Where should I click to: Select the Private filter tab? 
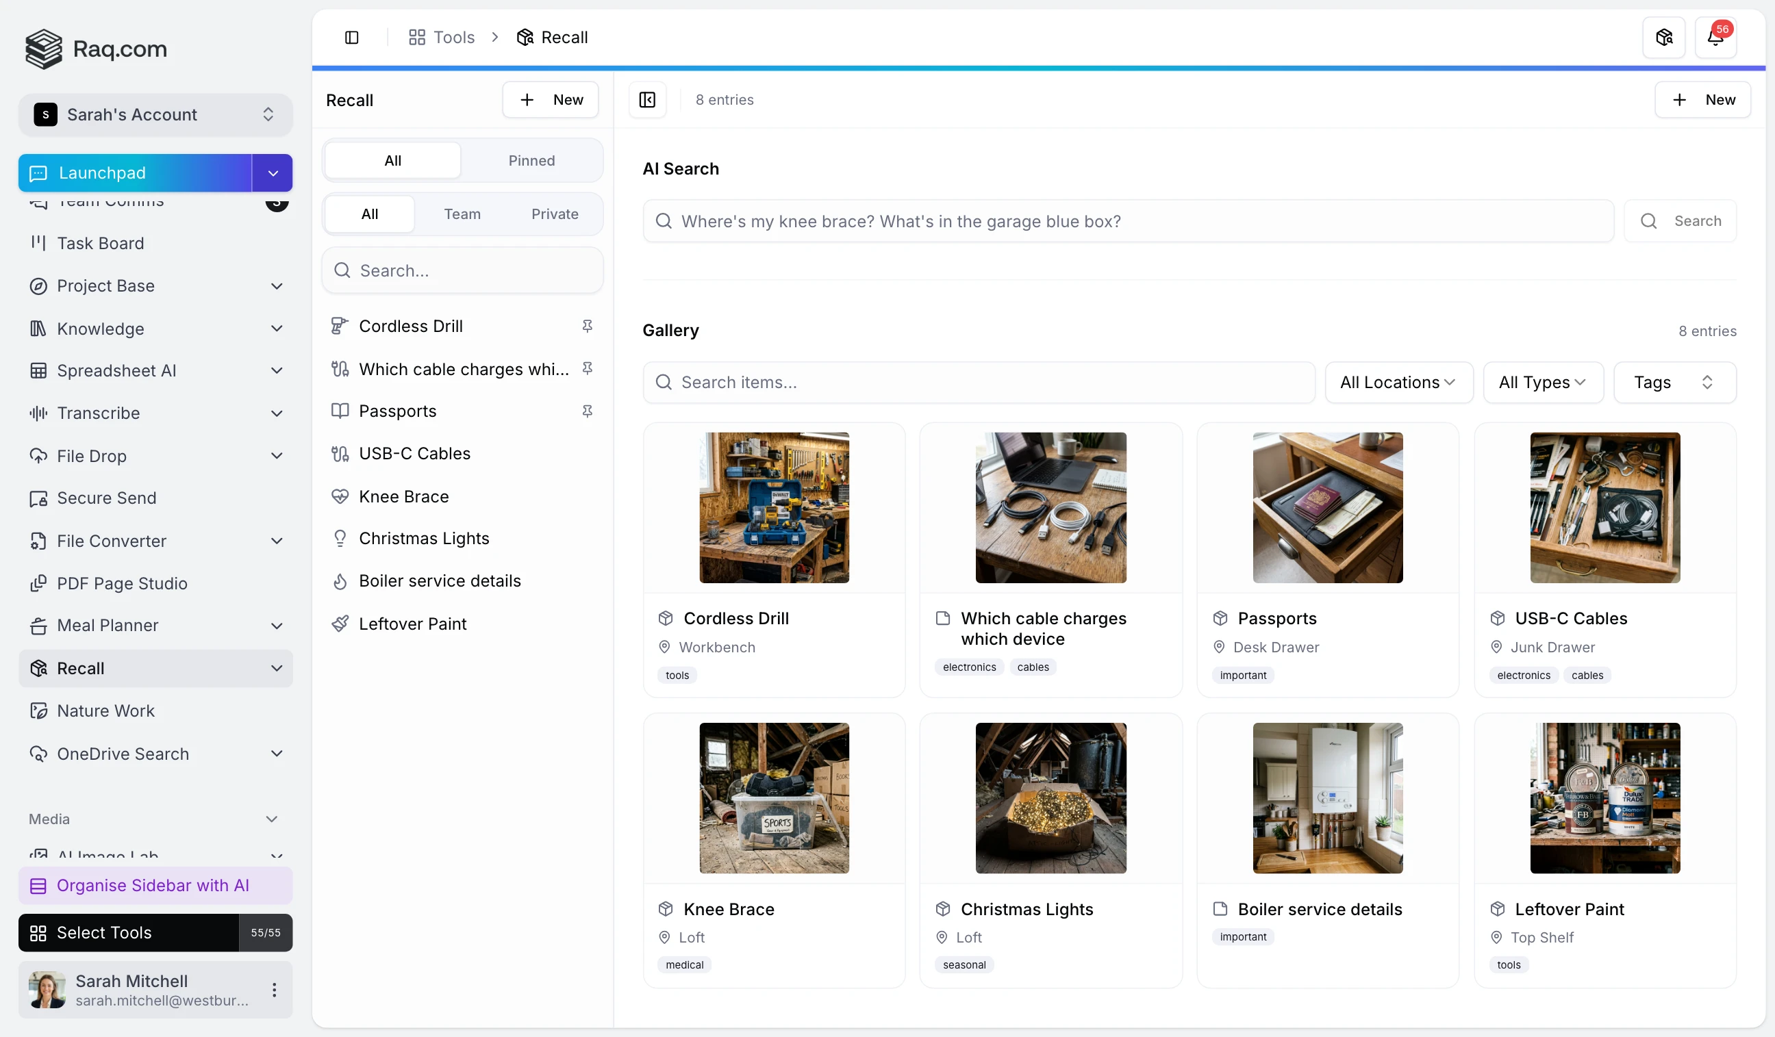(x=554, y=214)
